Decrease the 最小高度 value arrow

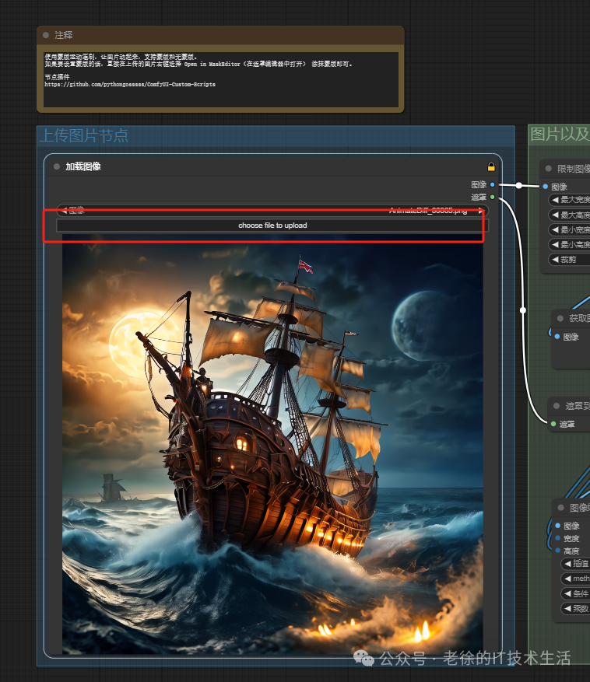[x=555, y=244]
